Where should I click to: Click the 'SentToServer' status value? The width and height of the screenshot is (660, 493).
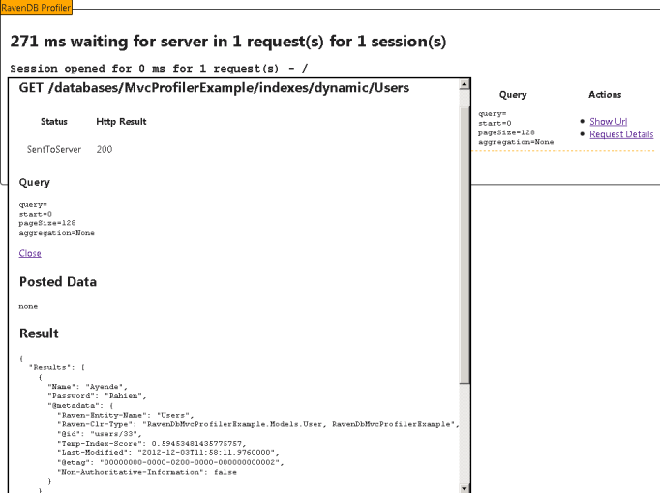54,149
